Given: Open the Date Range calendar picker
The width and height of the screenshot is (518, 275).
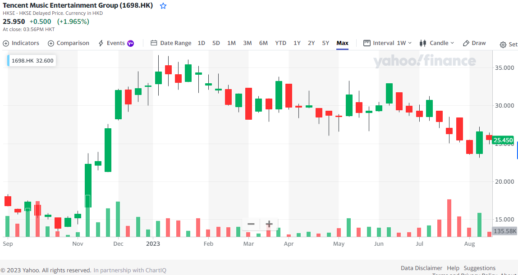Looking at the screenshot, I should (x=171, y=43).
